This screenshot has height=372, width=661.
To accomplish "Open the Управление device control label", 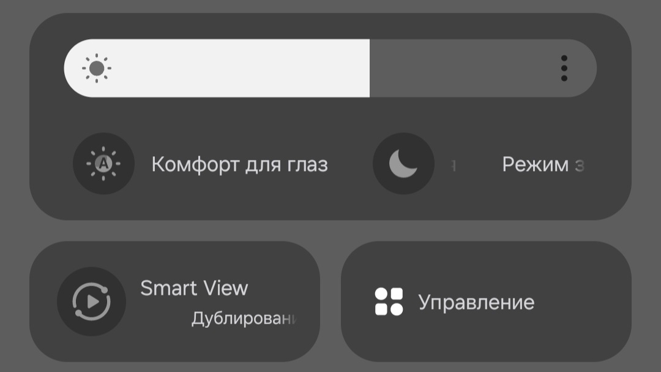I will (476, 302).
